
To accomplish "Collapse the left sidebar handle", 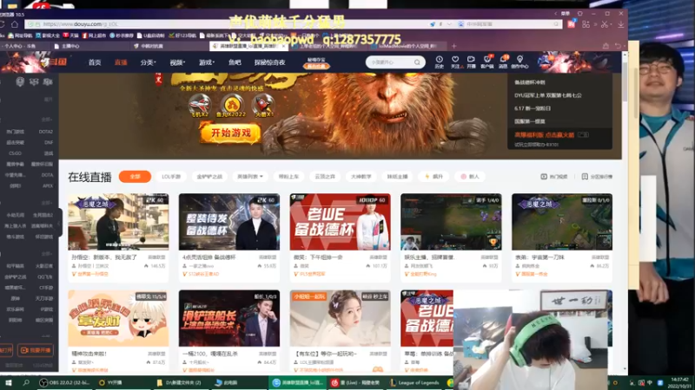I will coord(59,224).
